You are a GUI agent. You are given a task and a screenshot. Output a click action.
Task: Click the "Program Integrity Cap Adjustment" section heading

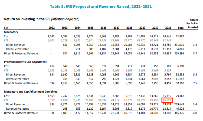pos(25,62)
